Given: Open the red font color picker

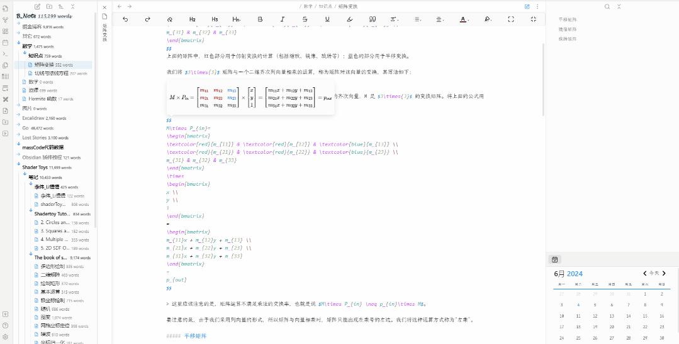Looking at the screenshot, I should pyautogui.click(x=463, y=19).
